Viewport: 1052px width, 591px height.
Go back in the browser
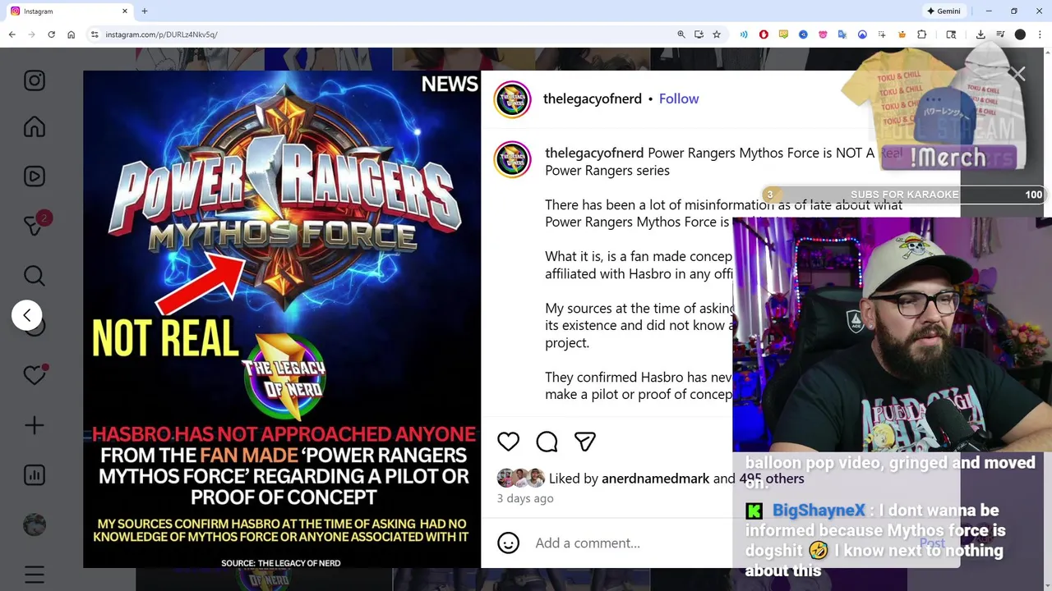pos(12,34)
